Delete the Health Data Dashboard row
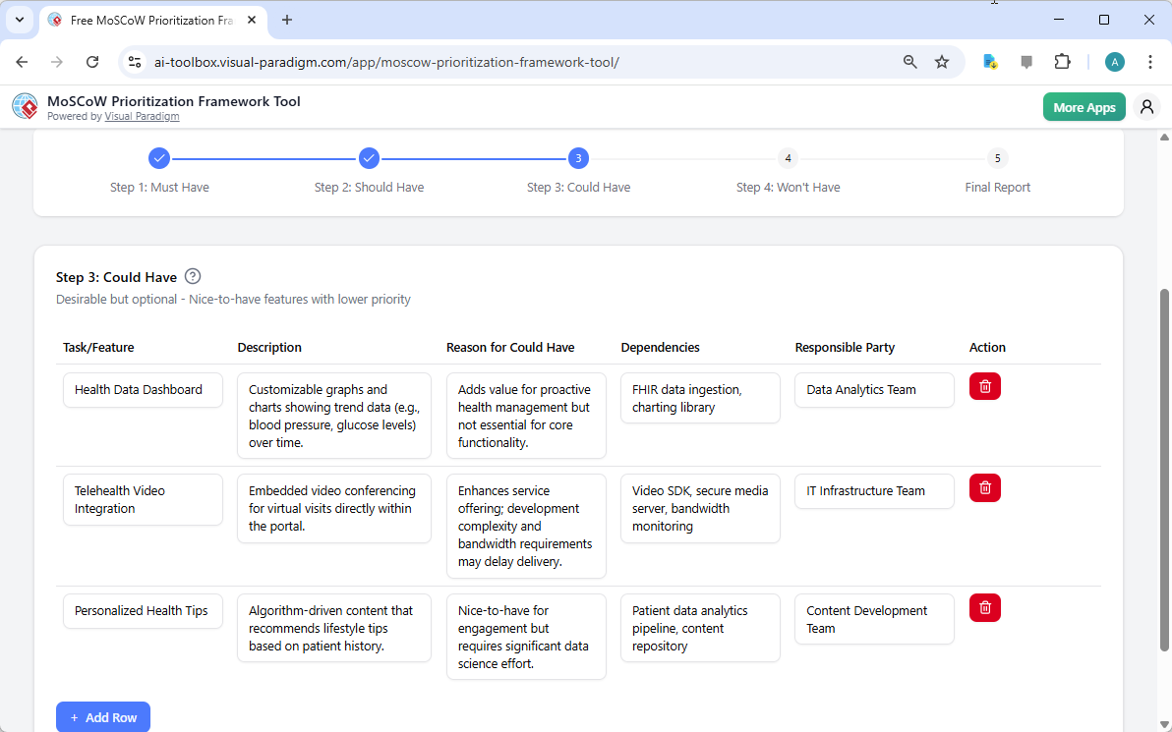The width and height of the screenshot is (1172, 732). point(984,386)
